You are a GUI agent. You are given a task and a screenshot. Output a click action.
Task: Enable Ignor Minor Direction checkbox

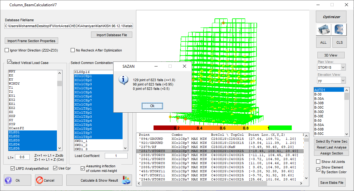click(x=7, y=50)
